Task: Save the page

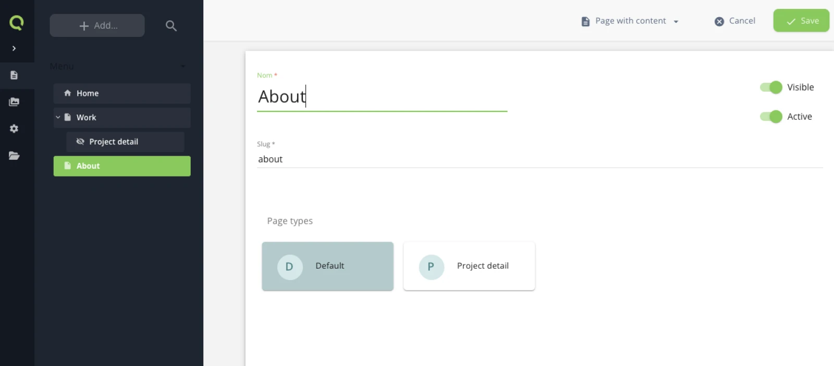Action: click(x=801, y=21)
